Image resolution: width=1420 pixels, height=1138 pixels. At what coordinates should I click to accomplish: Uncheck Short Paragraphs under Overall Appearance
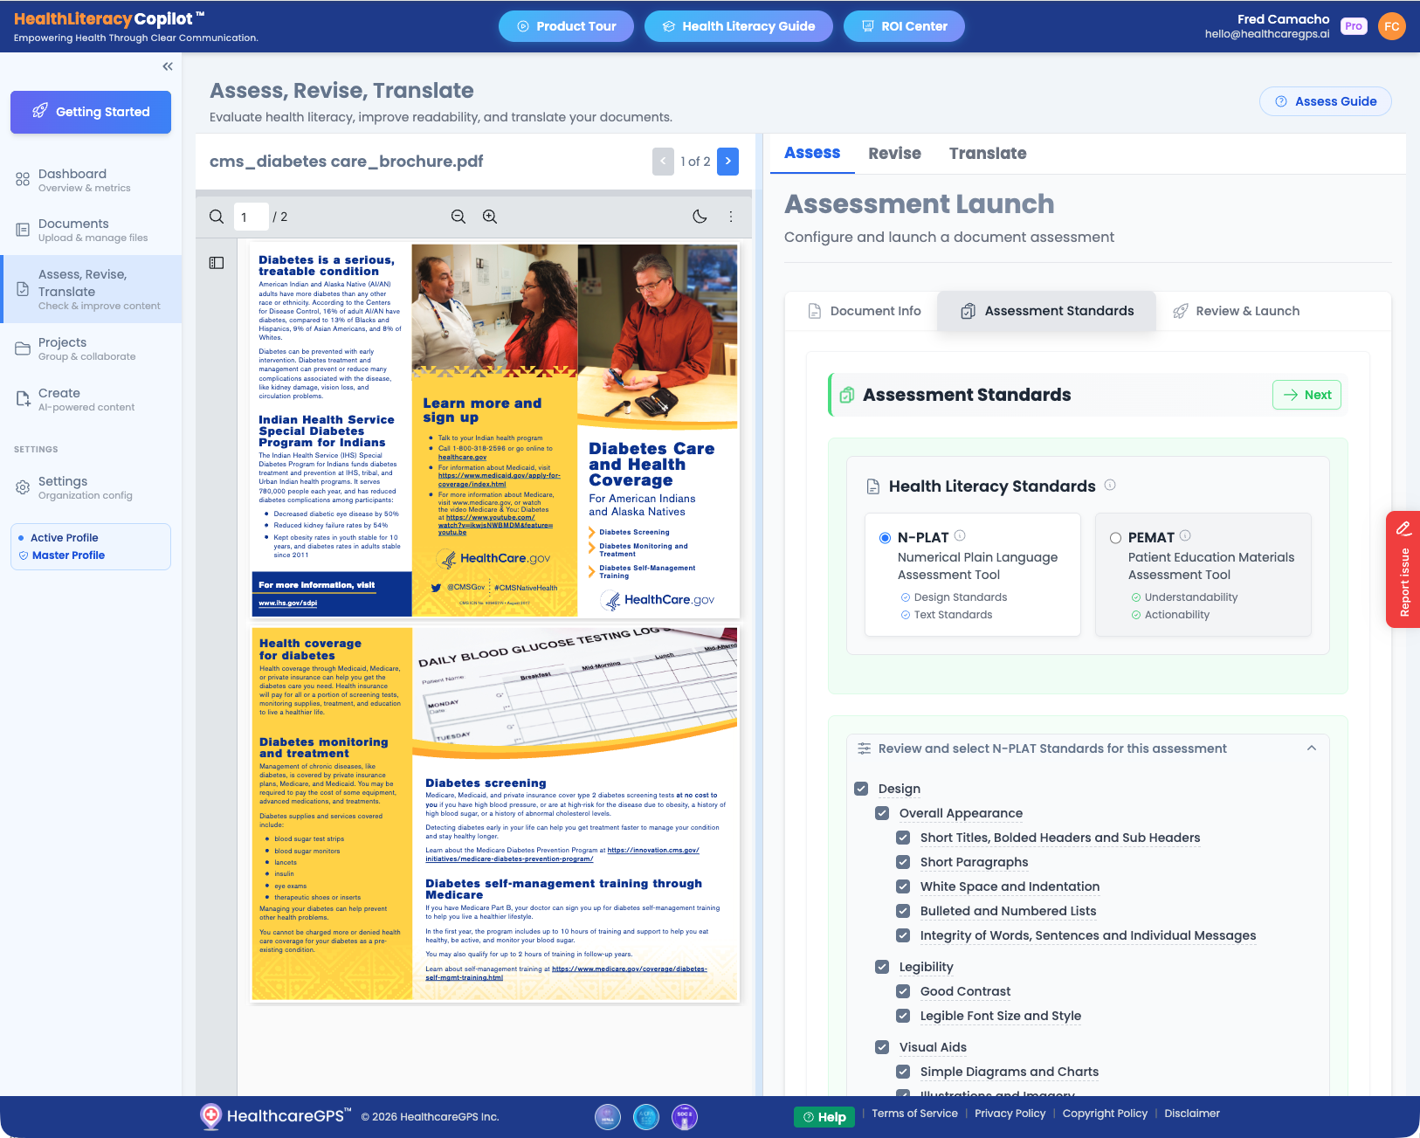(x=902, y=861)
